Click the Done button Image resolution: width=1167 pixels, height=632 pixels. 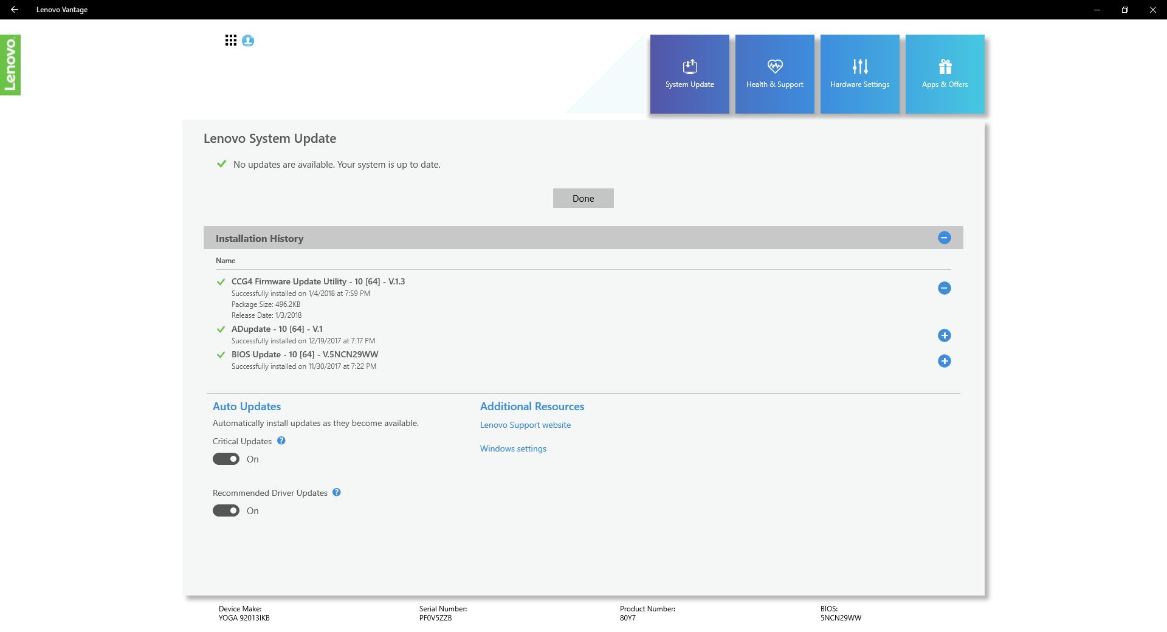[x=583, y=198]
